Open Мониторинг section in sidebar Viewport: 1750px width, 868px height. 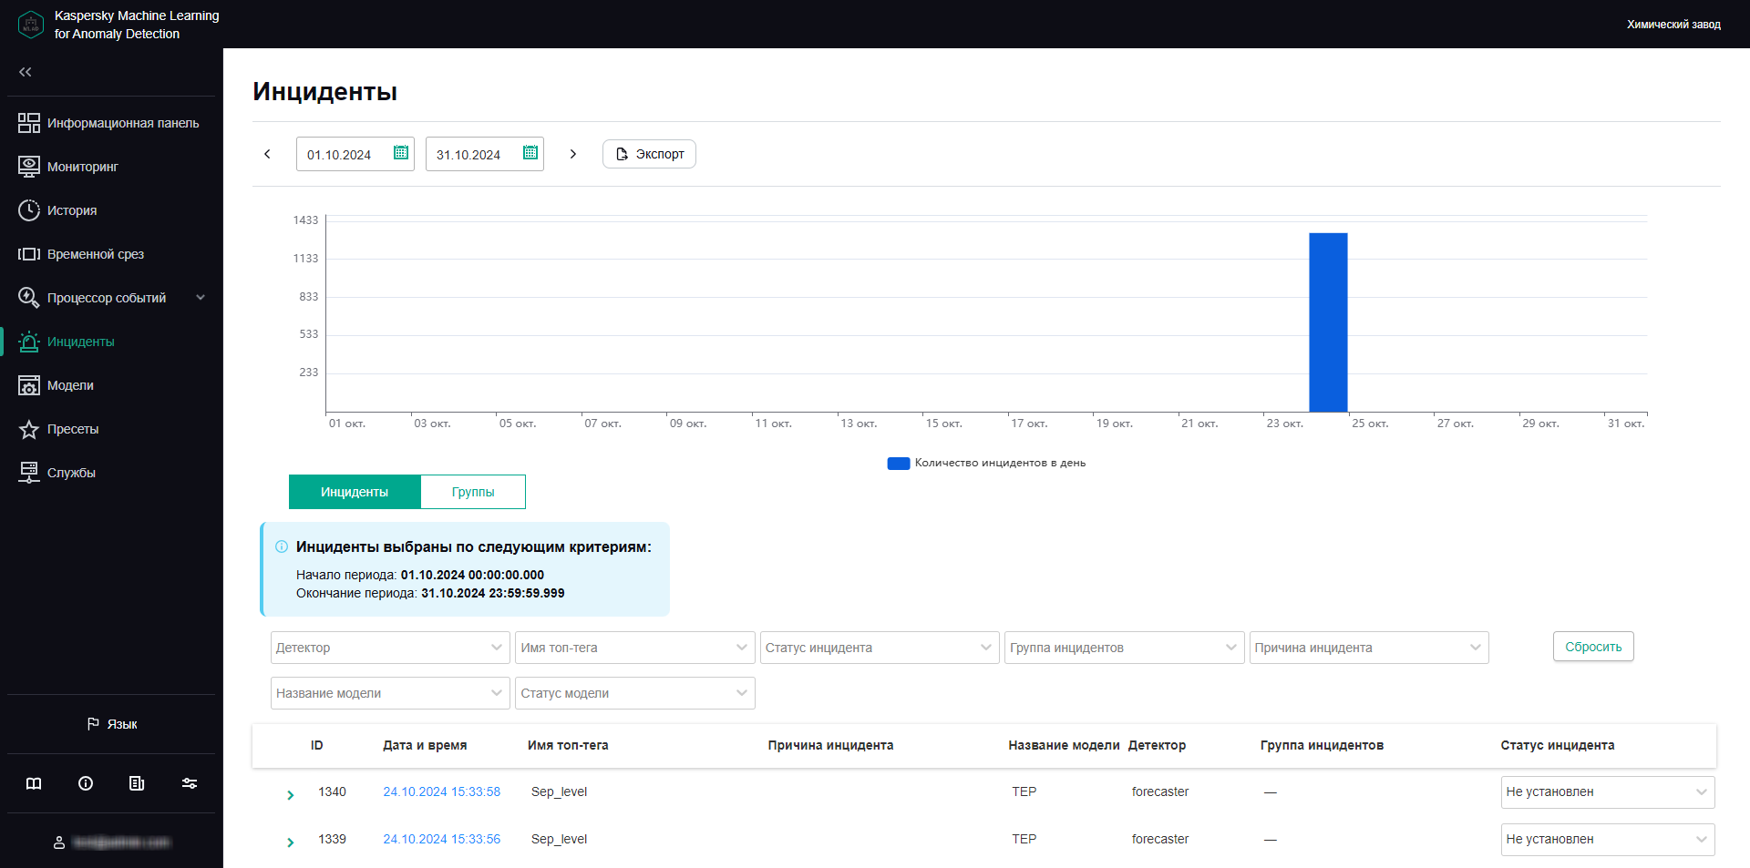click(82, 167)
